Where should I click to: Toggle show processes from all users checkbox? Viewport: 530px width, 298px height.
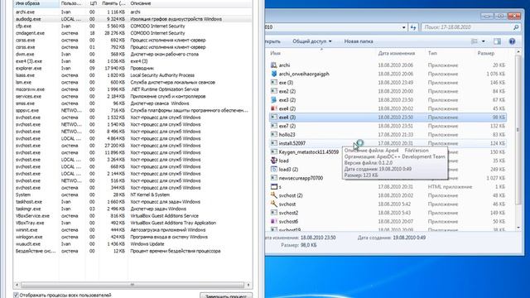coord(16,295)
